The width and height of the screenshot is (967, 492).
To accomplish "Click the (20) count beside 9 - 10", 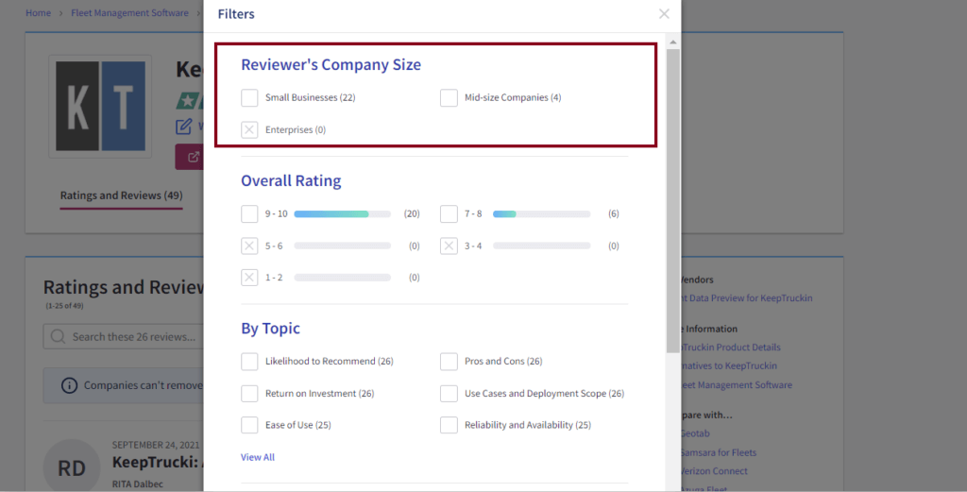I will click(x=412, y=214).
